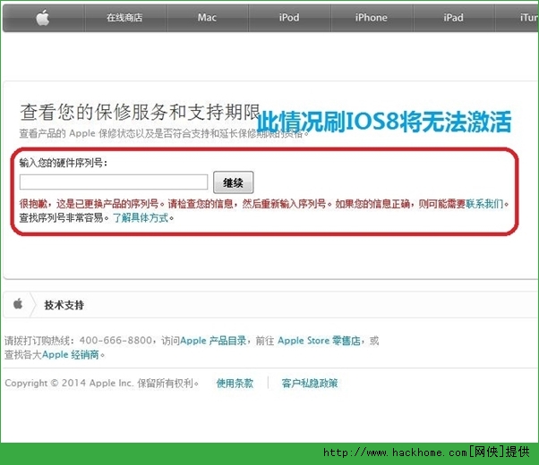Click the Apple 经销商 link
This screenshot has height=465, width=539.
(72, 354)
